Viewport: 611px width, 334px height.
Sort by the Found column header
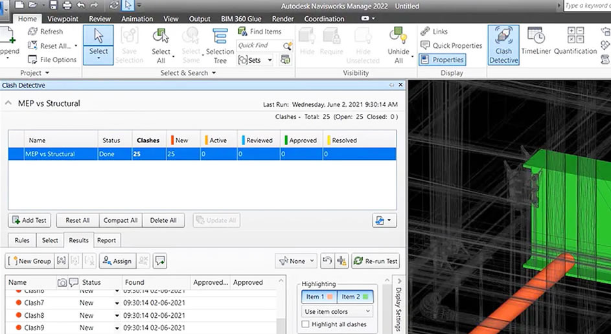[156, 282]
